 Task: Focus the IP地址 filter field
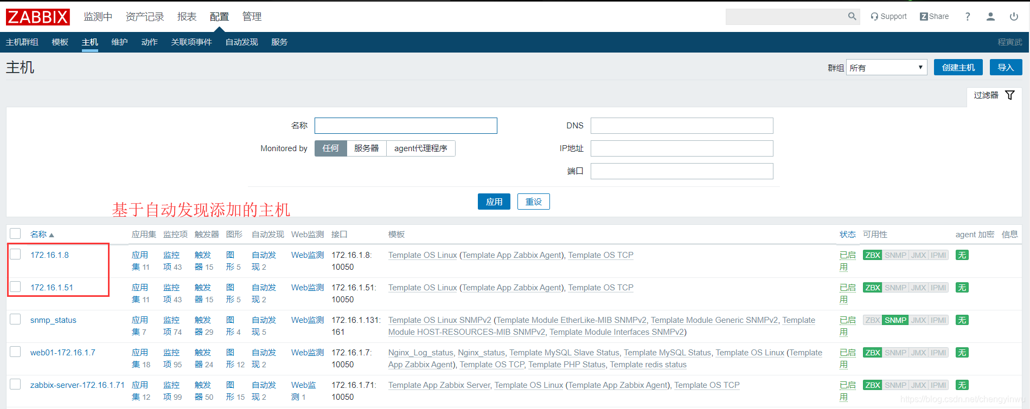pos(682,148)
